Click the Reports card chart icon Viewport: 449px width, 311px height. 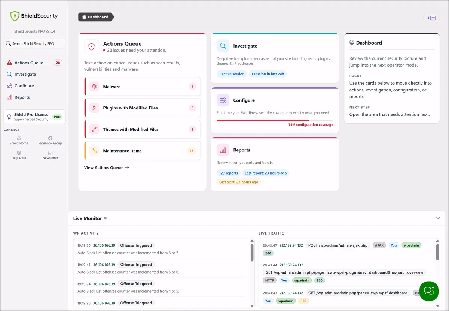click(223, 150)
